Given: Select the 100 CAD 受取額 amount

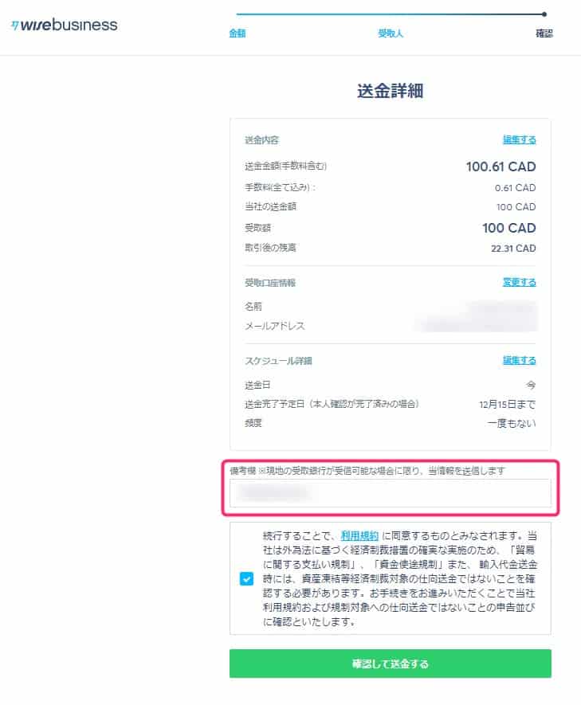Looking at the screenshot, I should 509,228.
